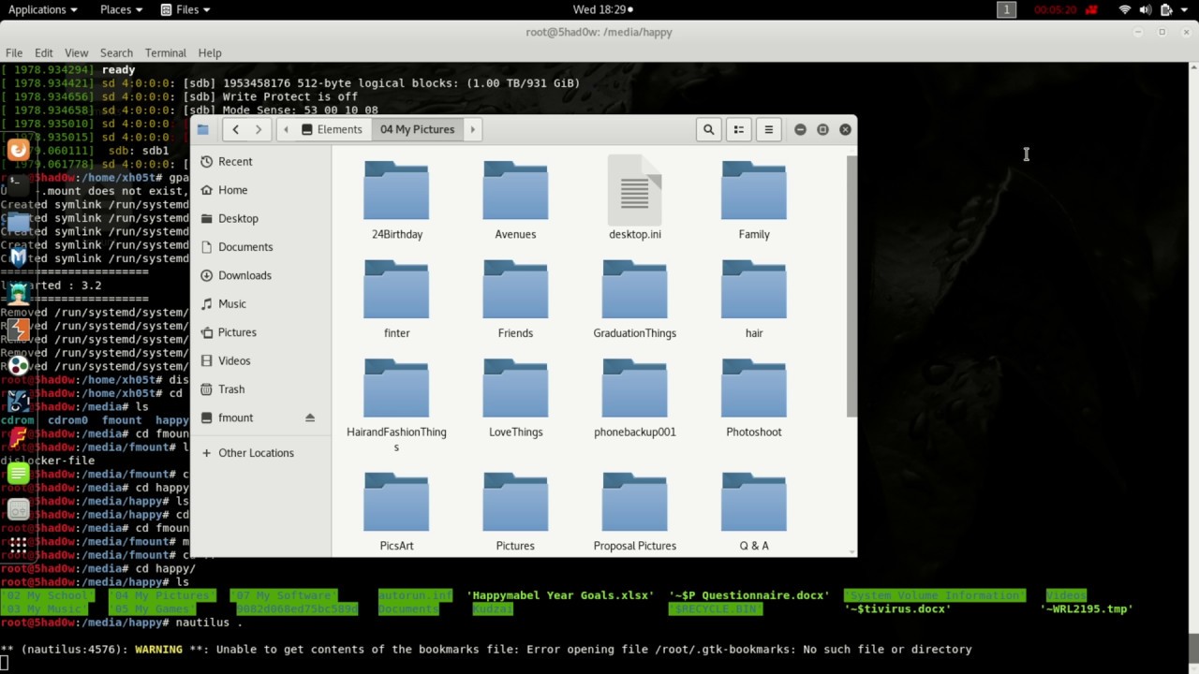Click the Wi-Fi status icon
1199x674 pixels.
tap(1124, 9)
